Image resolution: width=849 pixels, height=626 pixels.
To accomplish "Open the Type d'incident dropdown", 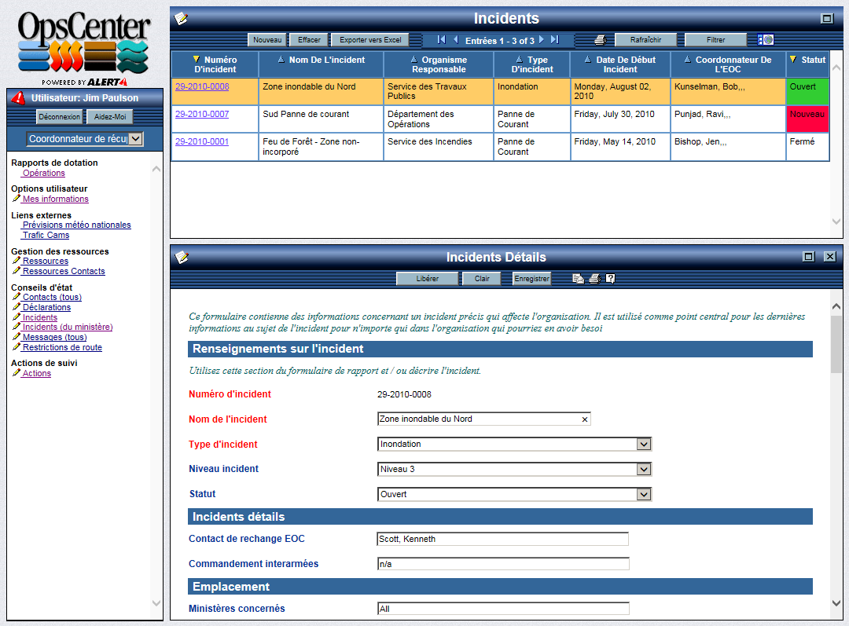I will pos(644,445).
